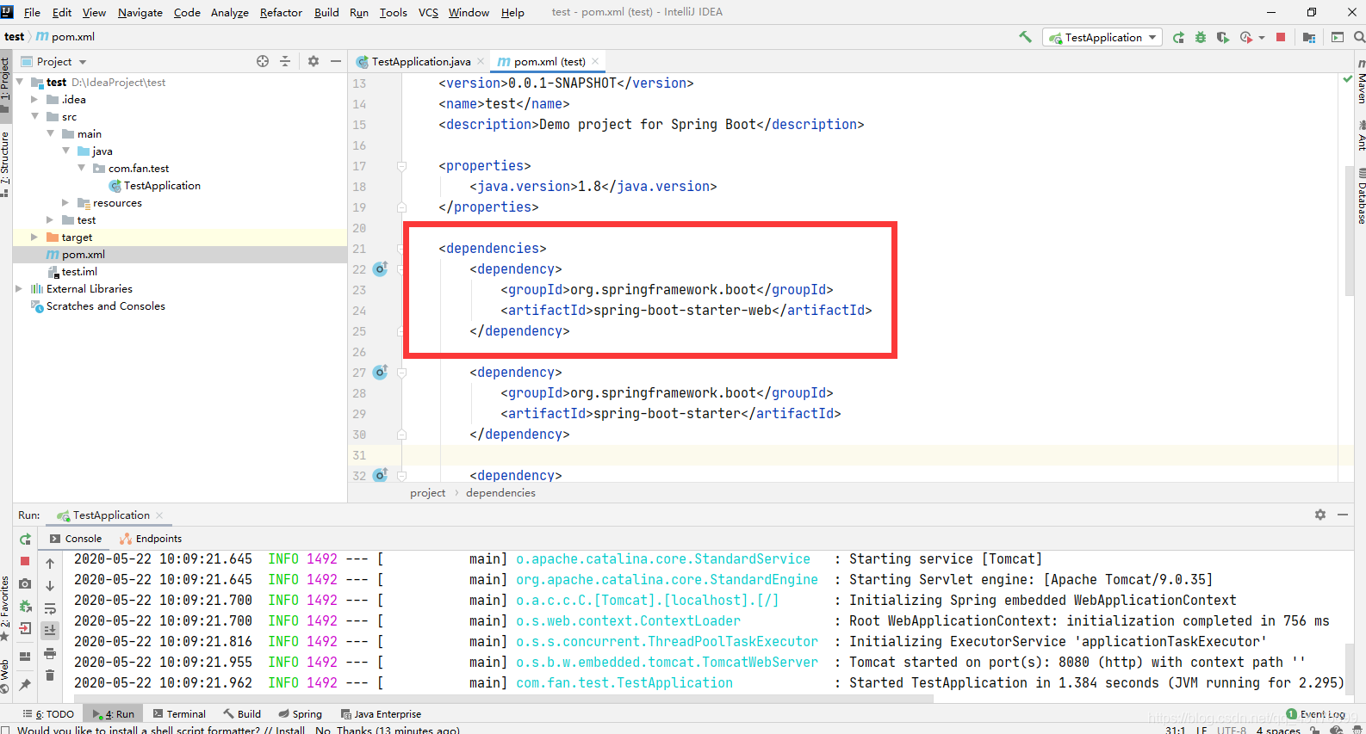Viewport: 1366px width, 734px height.
Task: Click the thread dump camera icon
Action: click(x=25, y=583)
